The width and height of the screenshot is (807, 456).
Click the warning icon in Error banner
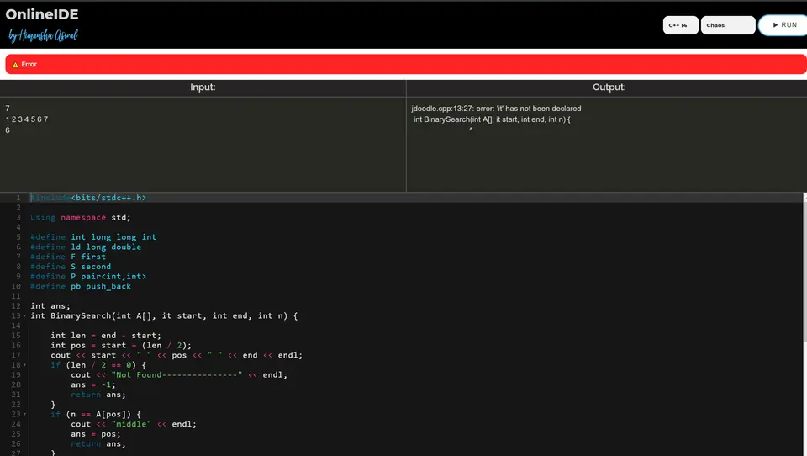(x=15, y=65)
